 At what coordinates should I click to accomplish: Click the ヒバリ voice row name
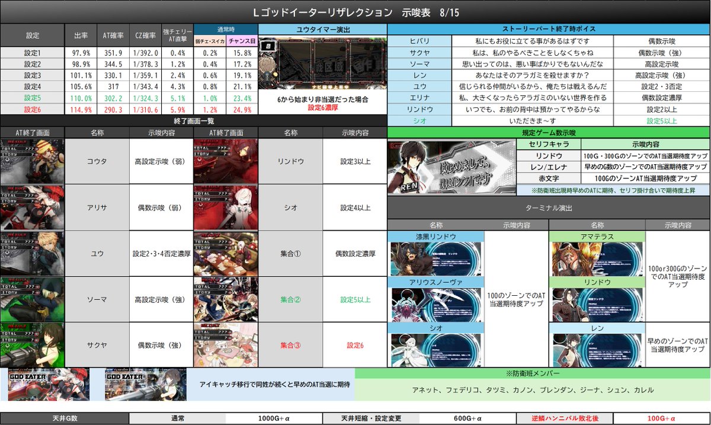click(419, 41)
